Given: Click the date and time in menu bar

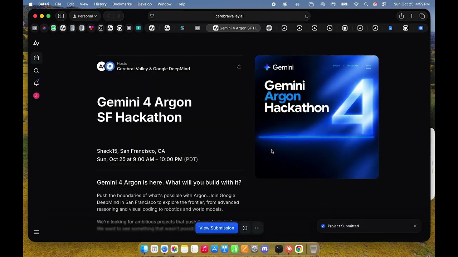Looking at the screenshot, I should point(411,4).
